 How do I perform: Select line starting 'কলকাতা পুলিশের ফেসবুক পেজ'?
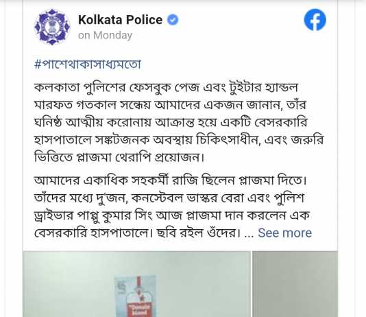point(166,88)
